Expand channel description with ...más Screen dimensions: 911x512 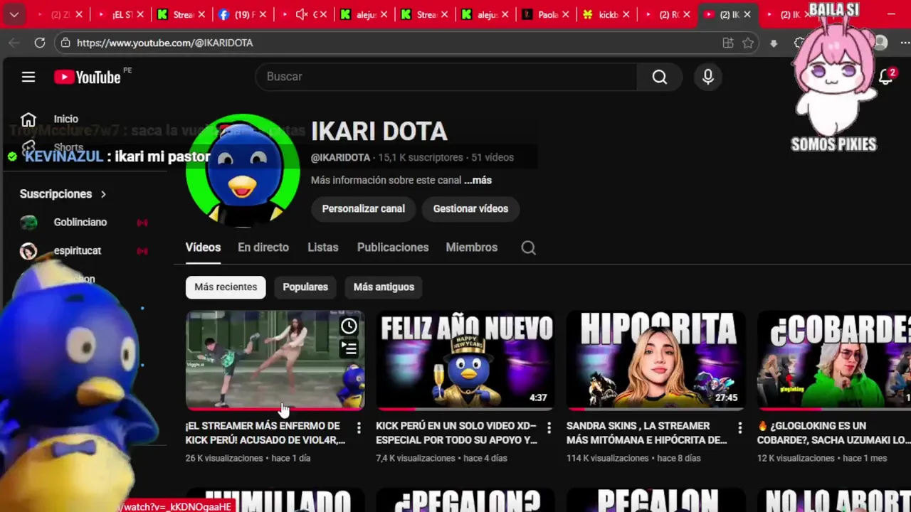click(x=478, y=181)
